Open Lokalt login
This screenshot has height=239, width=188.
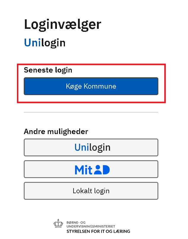91,191
